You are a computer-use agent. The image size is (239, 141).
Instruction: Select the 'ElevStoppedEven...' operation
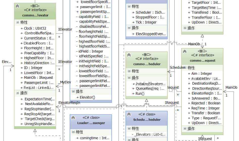pyautogui.click(x=149, y=34)
